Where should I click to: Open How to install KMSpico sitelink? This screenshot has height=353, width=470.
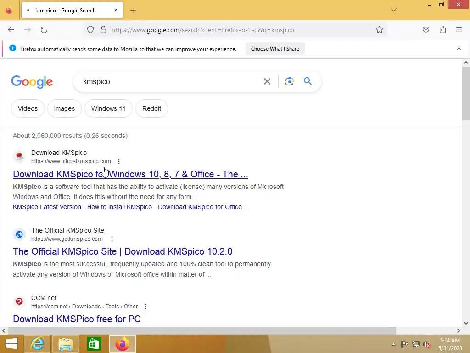click(119, 207)
